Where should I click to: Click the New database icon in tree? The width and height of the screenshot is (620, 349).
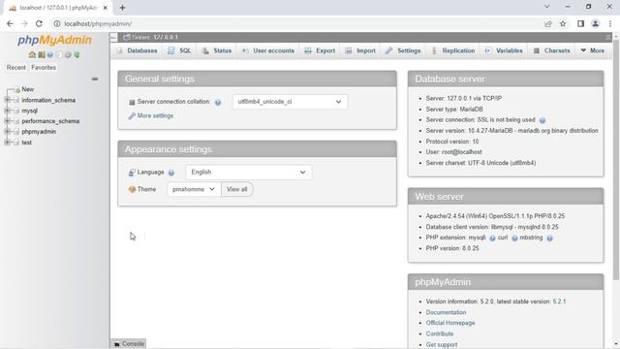point(17,90)
